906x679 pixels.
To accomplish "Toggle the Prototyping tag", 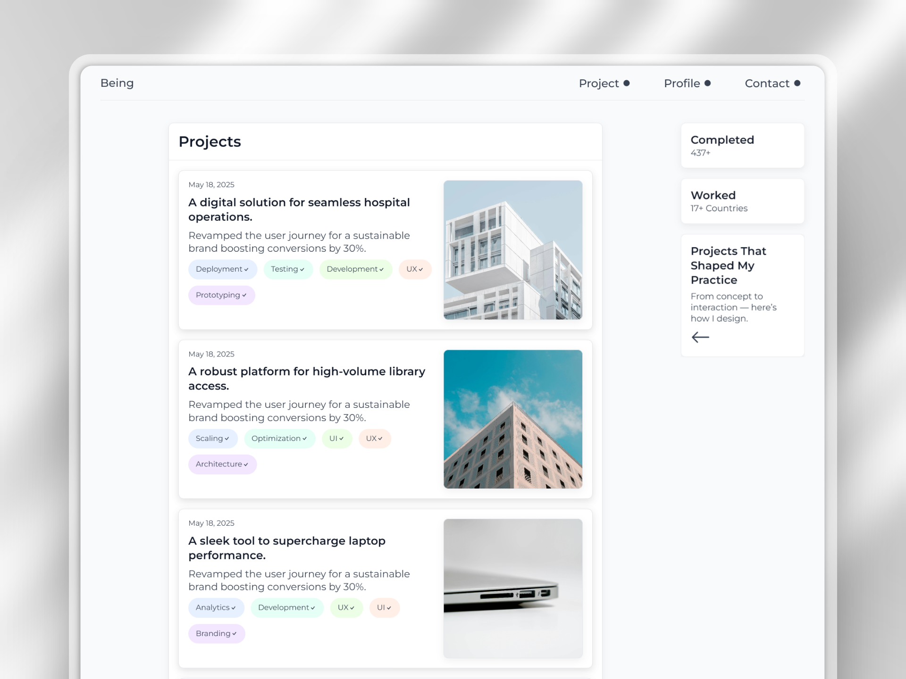I will point(221,295).
